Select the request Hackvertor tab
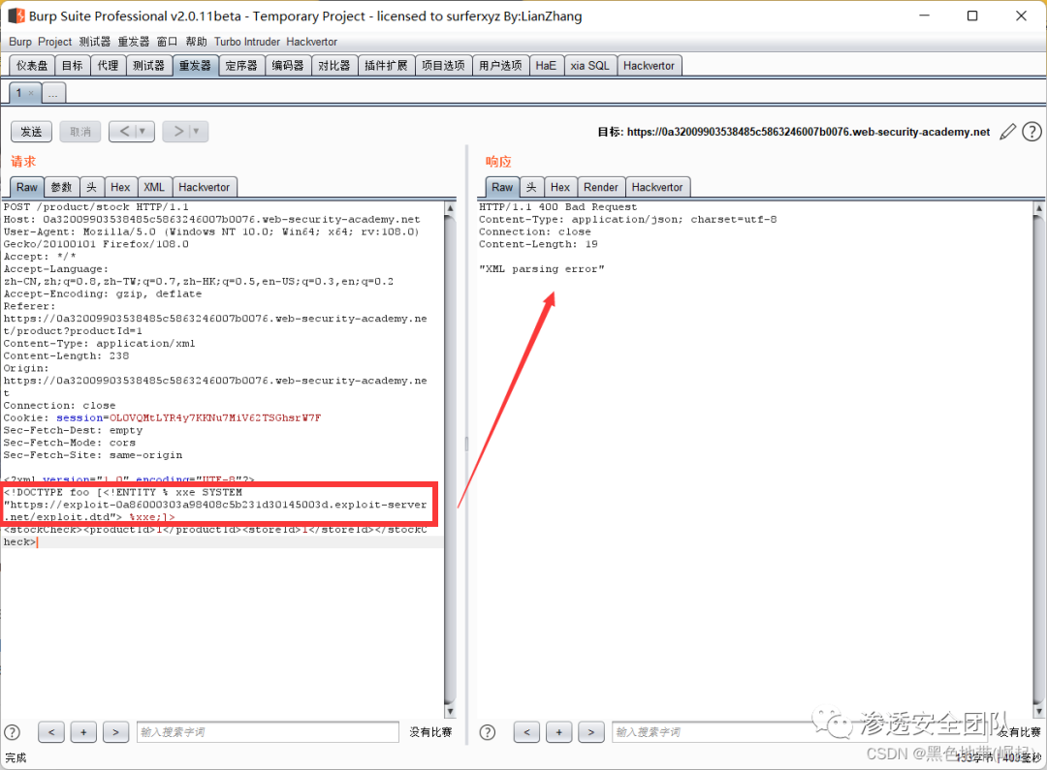Image resolution: width=1047 pixels, height=770 pixels. (x=205, y=188)
